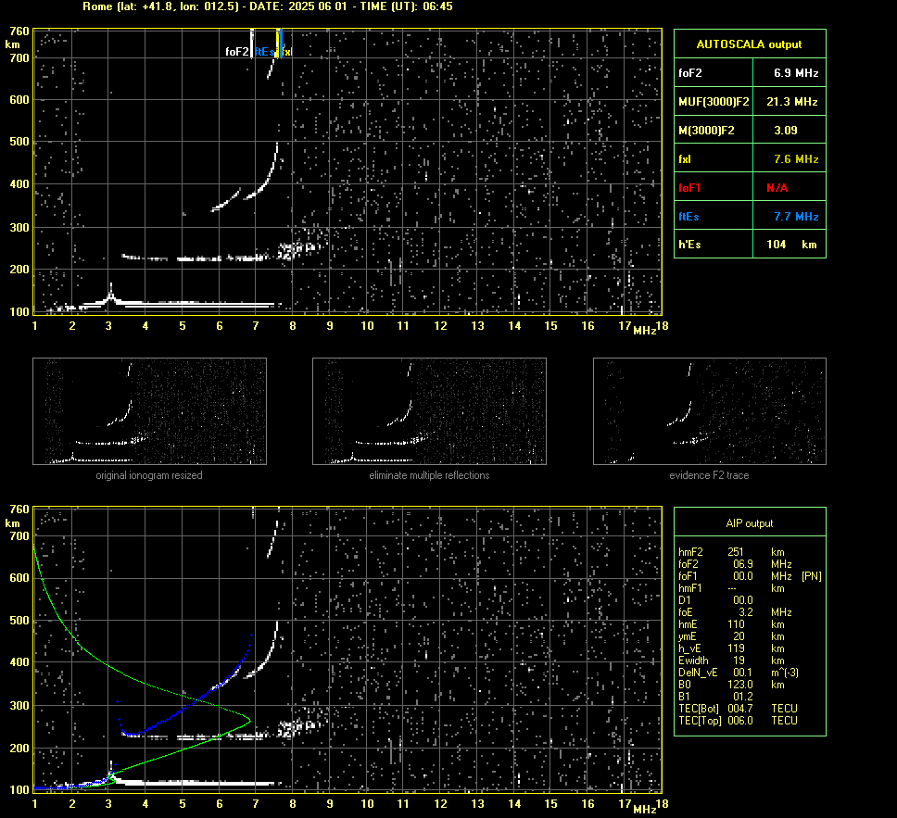Click the hmF2 251 km entry

[x=731, y=552]
